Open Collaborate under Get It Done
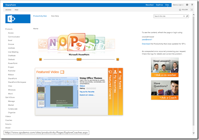The image size is (199, 140). [x=13, y=109]
